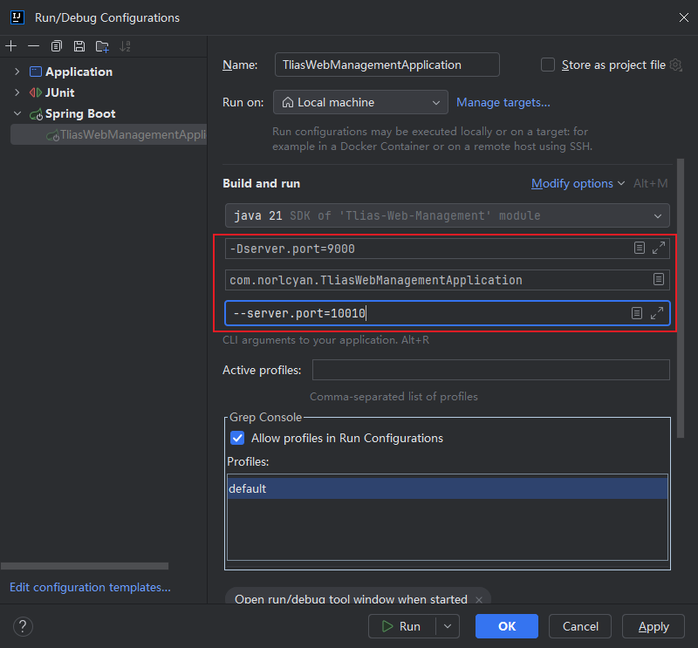The height and width of the screenshot is (648, 698).
Task: Expand the JUnit configuration node
Action: tap(17, 92)
